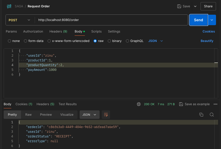This screenshot has width=221, height=149.
Task: Click the Save floppy disk icon
Action: pos(179,6)
